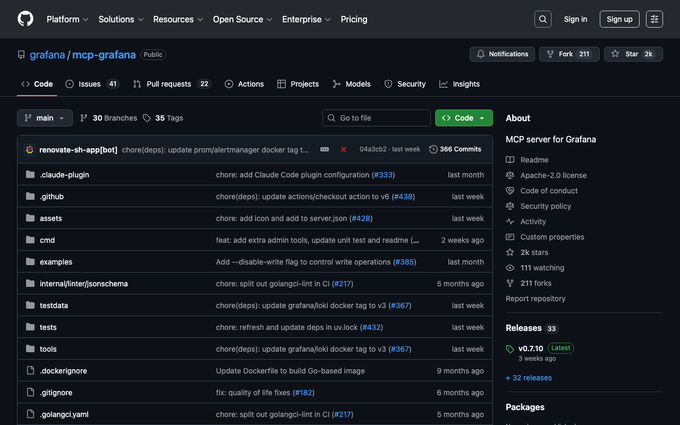Expand the Platform menu in header
680x425 pixels.
(67, 19)
